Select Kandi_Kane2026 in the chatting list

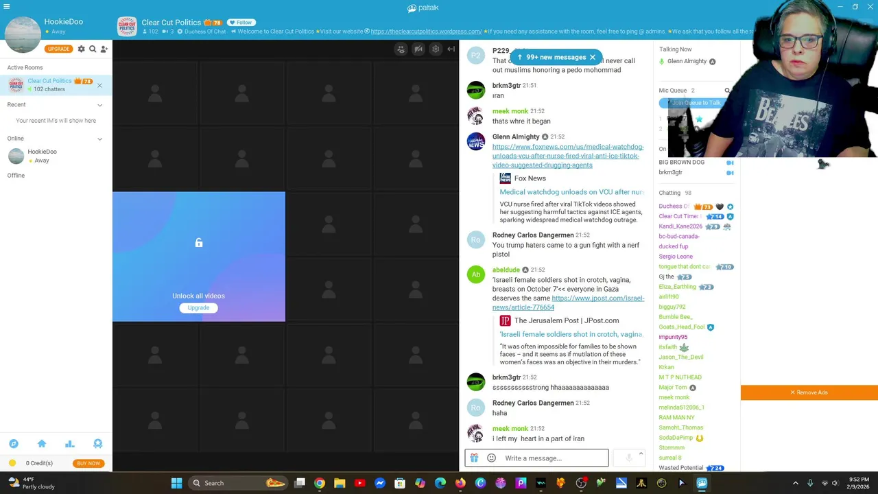680,226
